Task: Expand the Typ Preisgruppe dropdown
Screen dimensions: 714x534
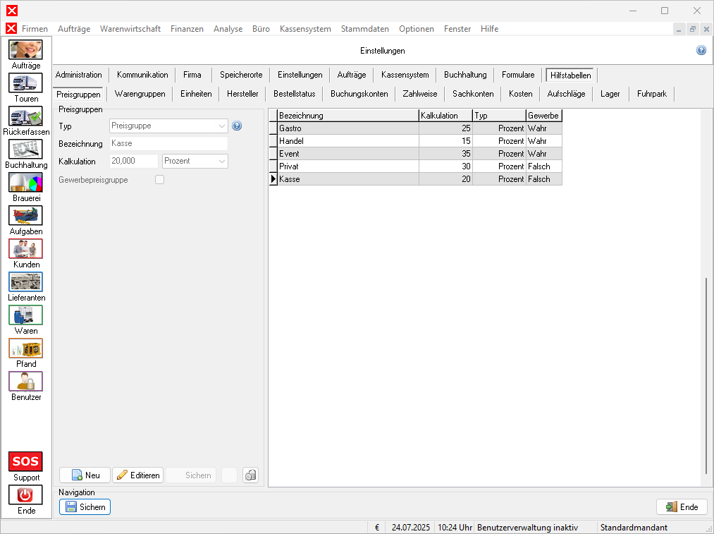Action: click(x=223, y=126)
